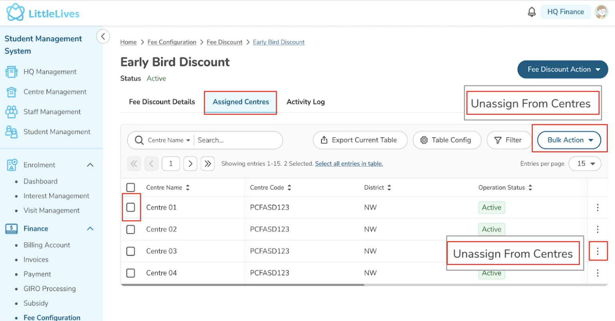Switch to the Activity Log tab

point(306,102)
